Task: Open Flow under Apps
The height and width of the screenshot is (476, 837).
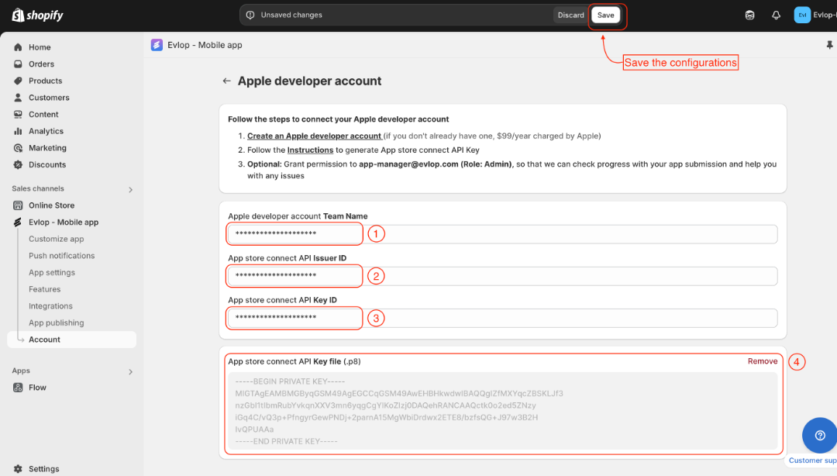Action: pos(37,388)
